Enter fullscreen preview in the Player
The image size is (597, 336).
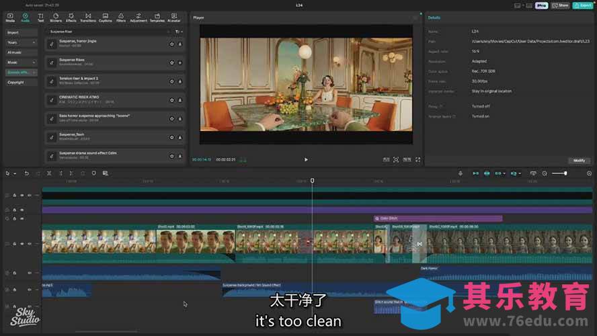[417, 160]
